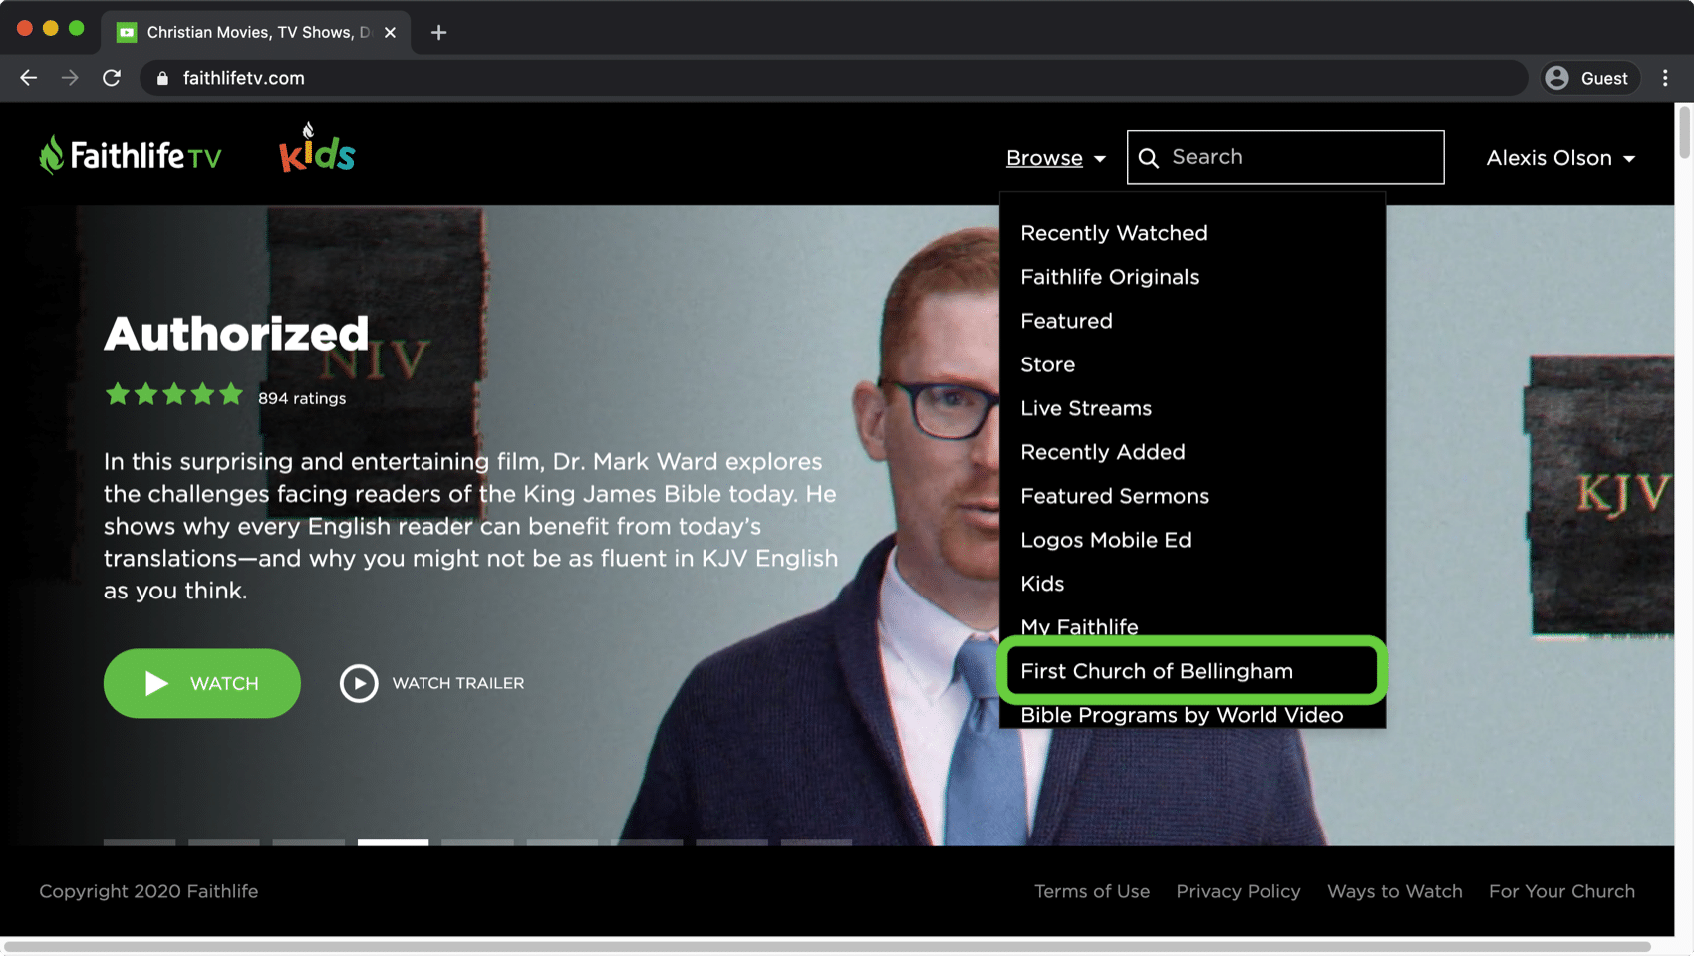This screenshot has height=956, width=1694.
Task: Select the active fourth carousel indicator
Action: pos(393,842)
